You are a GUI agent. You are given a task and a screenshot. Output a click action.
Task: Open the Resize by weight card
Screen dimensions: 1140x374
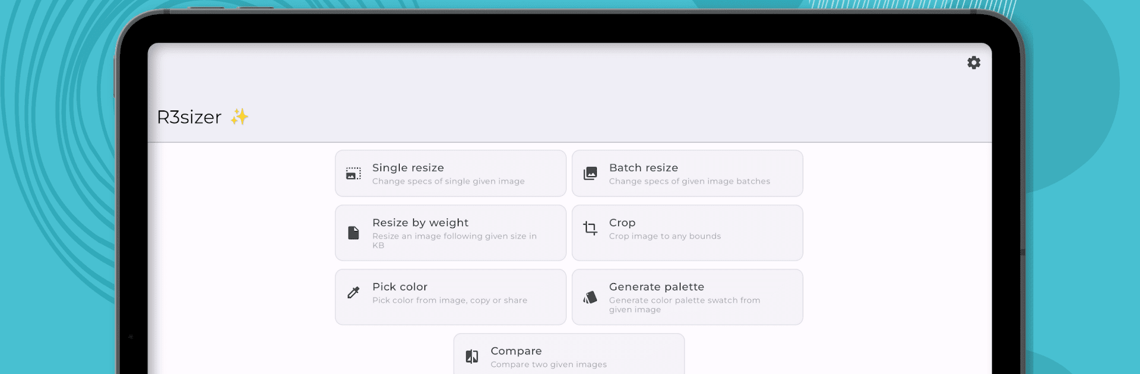point(451,233)
